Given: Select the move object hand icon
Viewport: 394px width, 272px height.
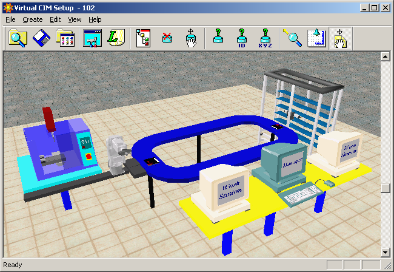Looking at the screenshot, I should pyautogui.click(x=190, y=39).
